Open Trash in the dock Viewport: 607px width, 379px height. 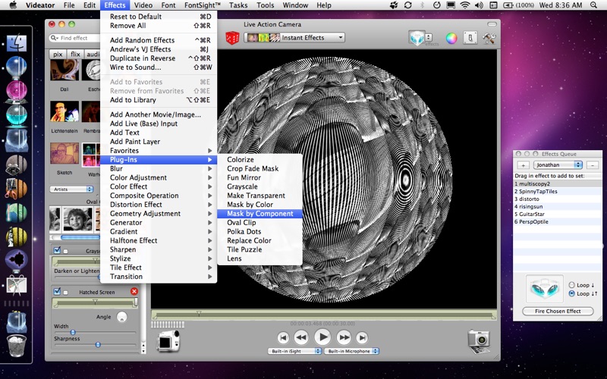point(16,346)
